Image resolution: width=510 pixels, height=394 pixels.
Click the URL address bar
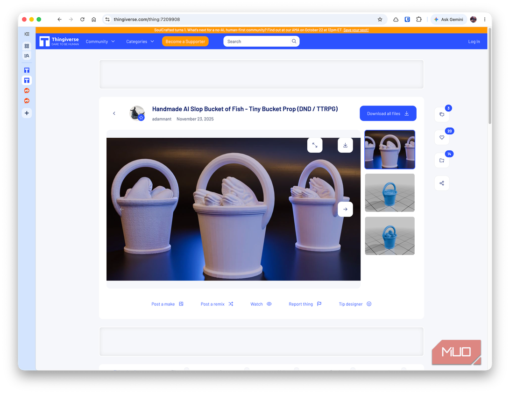244,20
